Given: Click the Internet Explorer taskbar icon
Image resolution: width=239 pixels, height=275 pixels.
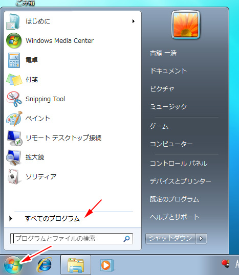Looking at the screenshot, I should coord(44,265).
